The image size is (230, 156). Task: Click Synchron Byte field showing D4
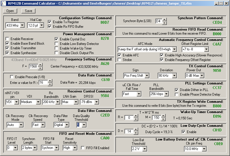click(159, 21)
